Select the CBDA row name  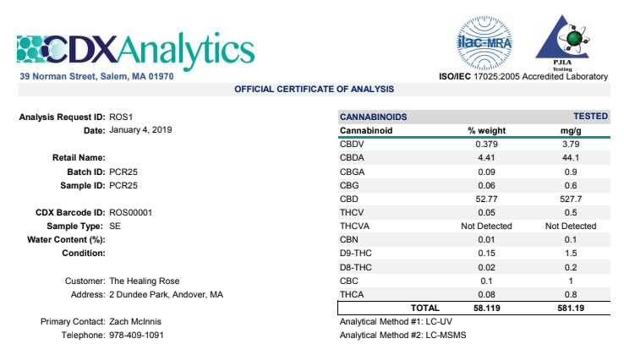pyautogui.click(x=352, y=157)
